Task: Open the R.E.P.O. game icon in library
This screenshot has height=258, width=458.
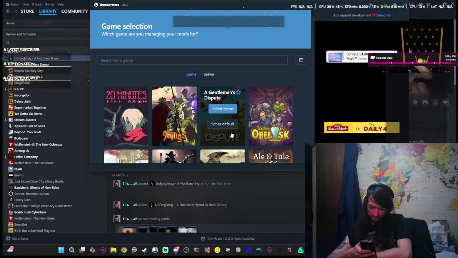Action: pyautogui.click(x=11, y=89)
